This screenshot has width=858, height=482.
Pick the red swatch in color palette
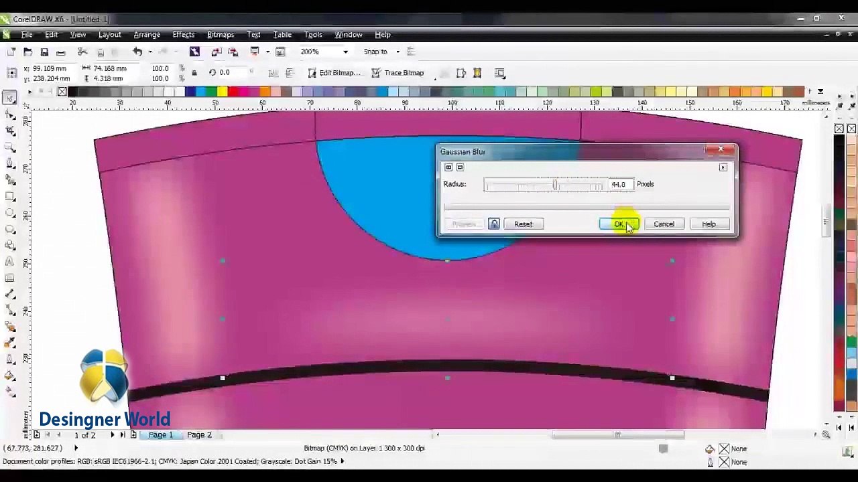[233, 92]
